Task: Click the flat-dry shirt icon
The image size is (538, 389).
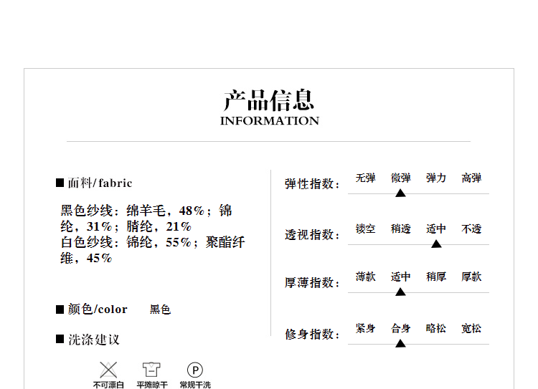Action: (x=151, y=370)
